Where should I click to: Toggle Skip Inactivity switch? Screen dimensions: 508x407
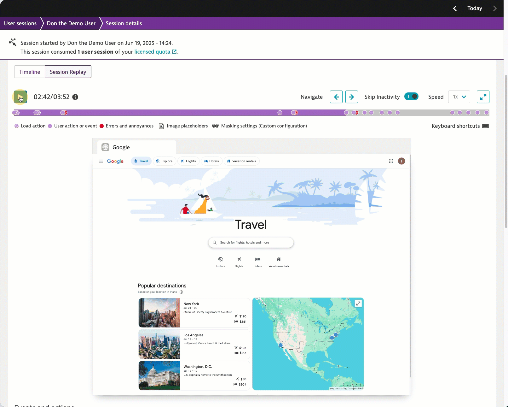click(411, 97)
